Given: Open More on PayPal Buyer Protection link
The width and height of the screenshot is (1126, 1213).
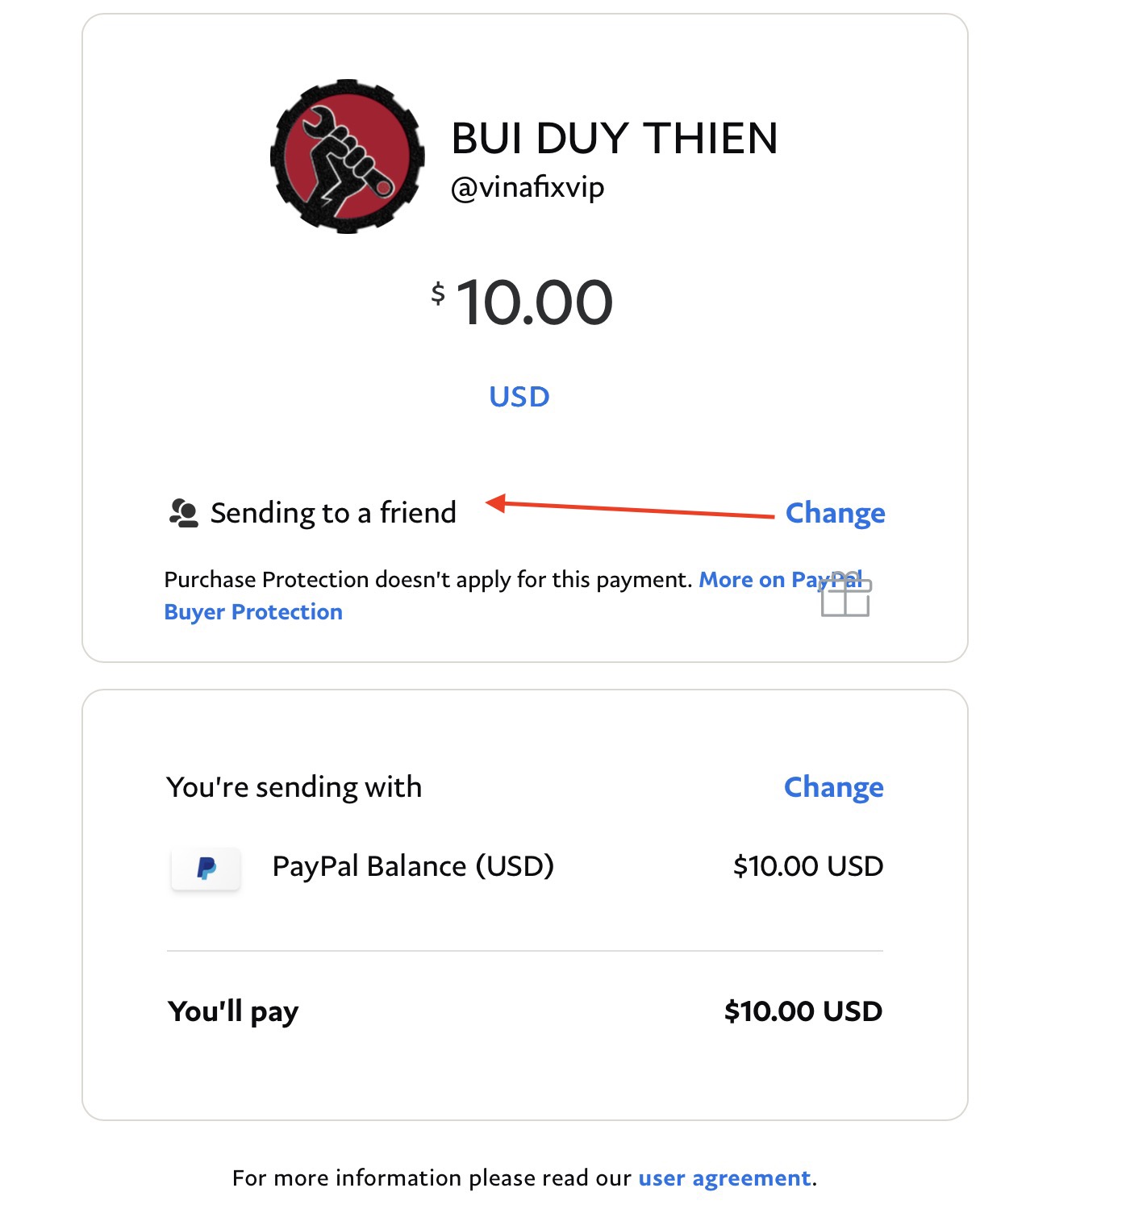Looking at the screenshot, I should pos(253,612).
